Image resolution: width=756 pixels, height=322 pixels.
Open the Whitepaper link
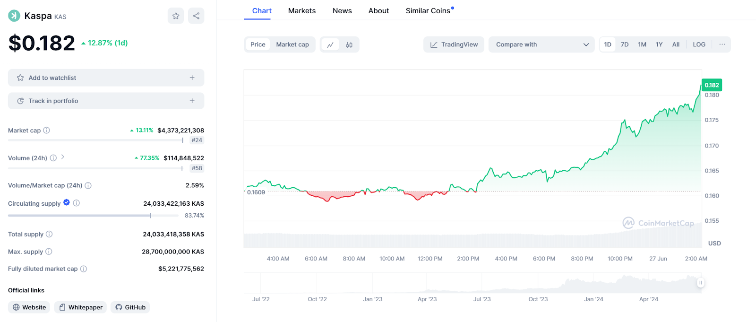[x=80, y=307]
